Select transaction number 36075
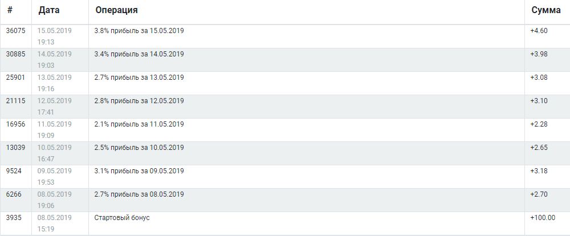The width and height of the screenshot is (570, 236). 15,31
